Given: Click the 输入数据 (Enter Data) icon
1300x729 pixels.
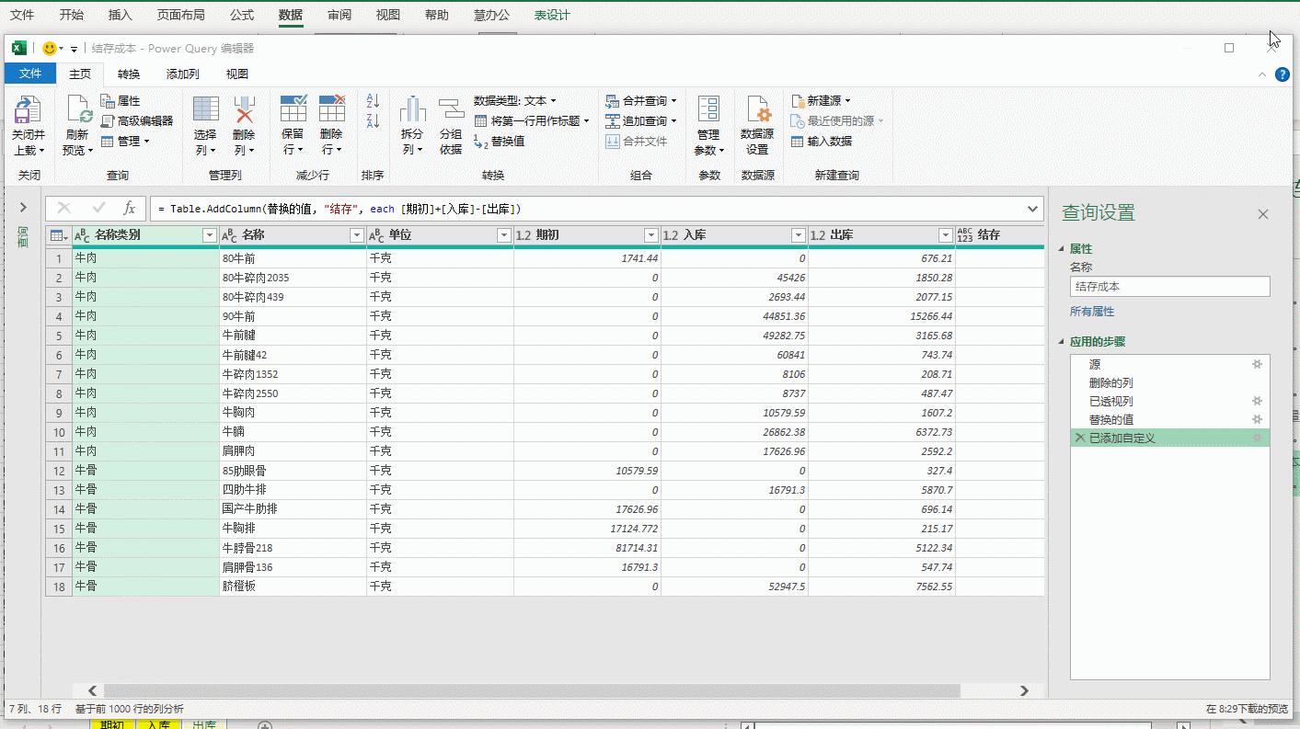Looking at the screenshot, I should [799, 142].
